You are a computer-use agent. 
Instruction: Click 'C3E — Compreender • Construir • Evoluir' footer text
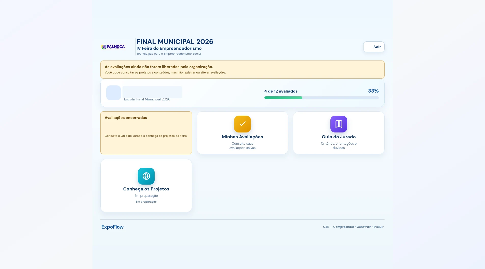353,227
